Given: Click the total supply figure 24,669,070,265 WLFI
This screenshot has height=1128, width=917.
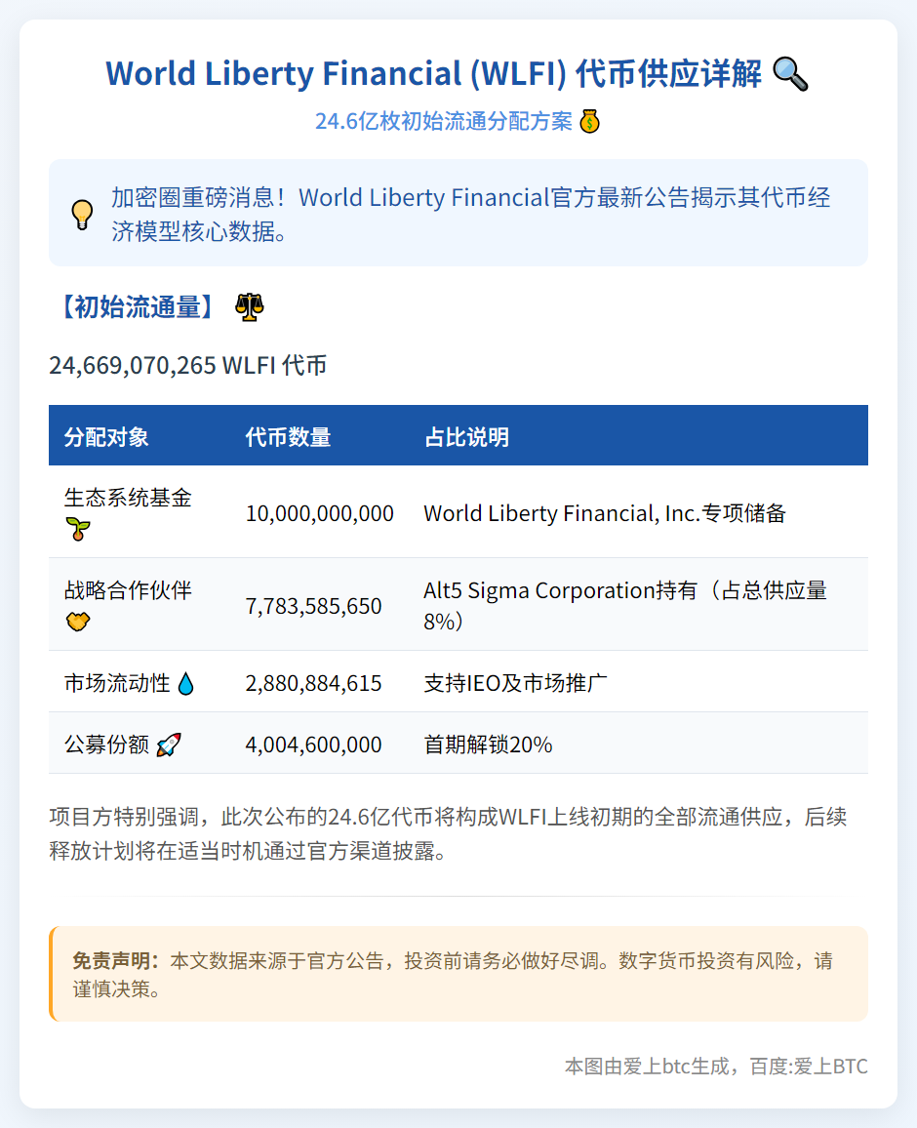Looking at the screenshot, I should [x=189, y=365].
